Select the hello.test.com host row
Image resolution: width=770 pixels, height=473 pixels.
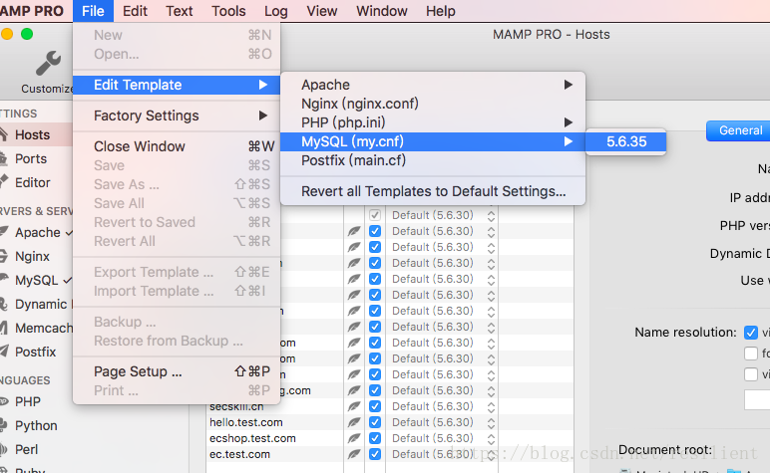(x=389, y=422)
